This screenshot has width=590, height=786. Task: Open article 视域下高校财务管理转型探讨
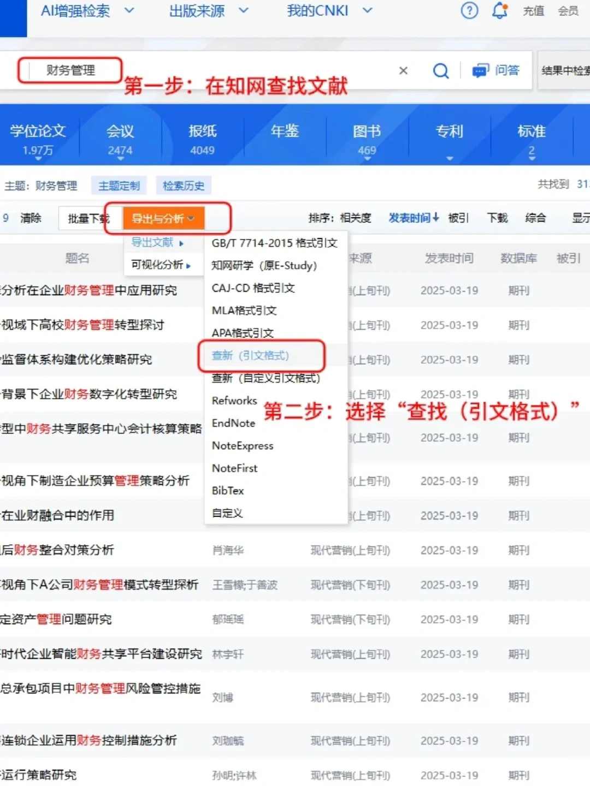[x=82, y=325]
